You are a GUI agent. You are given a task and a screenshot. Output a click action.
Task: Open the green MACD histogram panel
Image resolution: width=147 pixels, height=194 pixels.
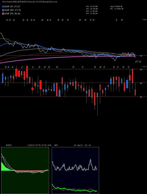[25, 170]
